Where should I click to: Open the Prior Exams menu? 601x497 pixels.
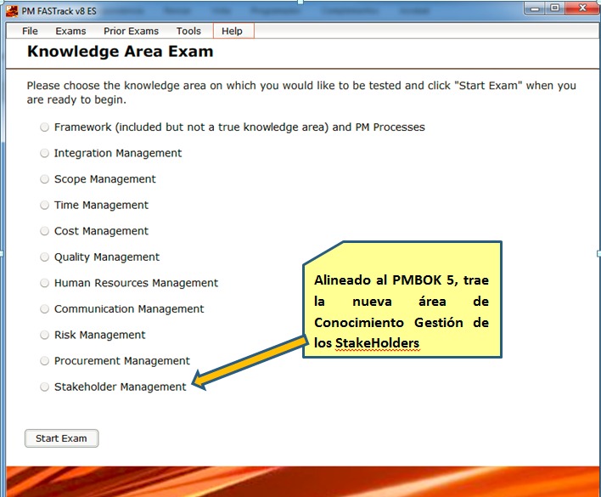point(131,31)
